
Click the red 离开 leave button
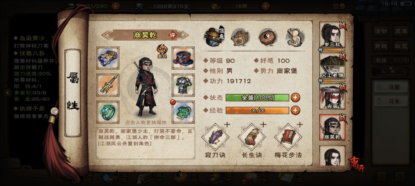[356, 165]
